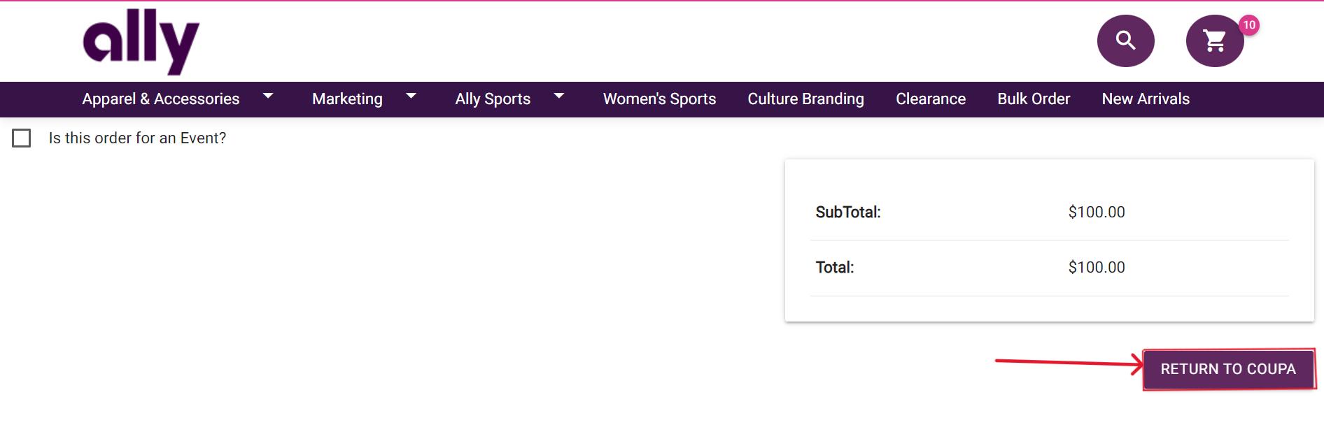Viewport: 1324px width, 425px height.
Task: Click the "Is this order for an Event?" label
Action: click(x=137, y=138)
